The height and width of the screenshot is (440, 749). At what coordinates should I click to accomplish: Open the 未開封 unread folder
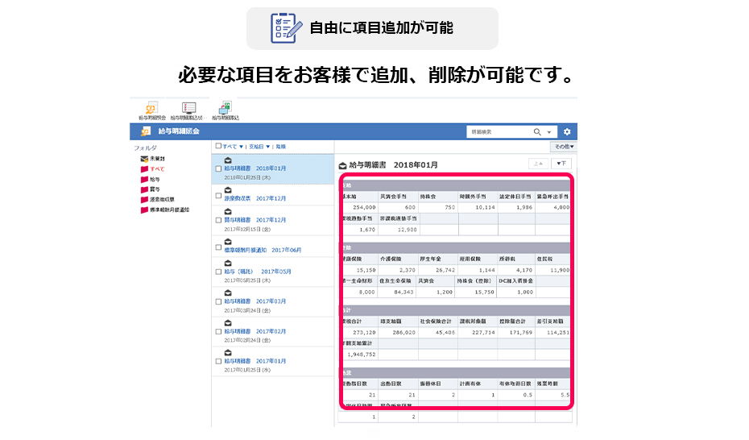152,159
